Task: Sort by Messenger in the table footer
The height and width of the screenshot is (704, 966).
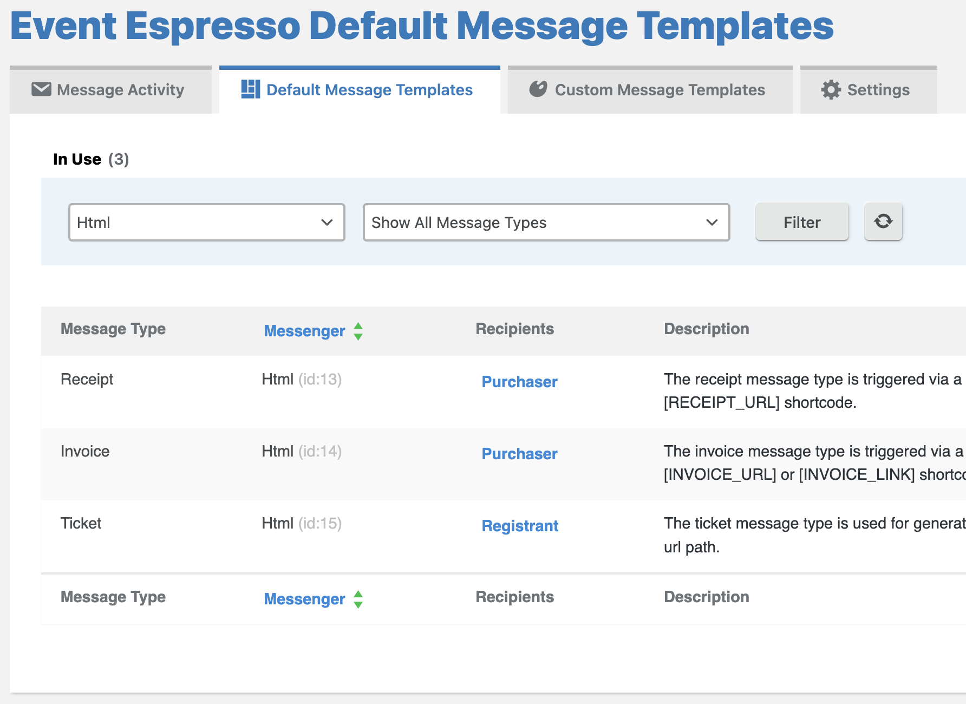Action: [304, 599]
